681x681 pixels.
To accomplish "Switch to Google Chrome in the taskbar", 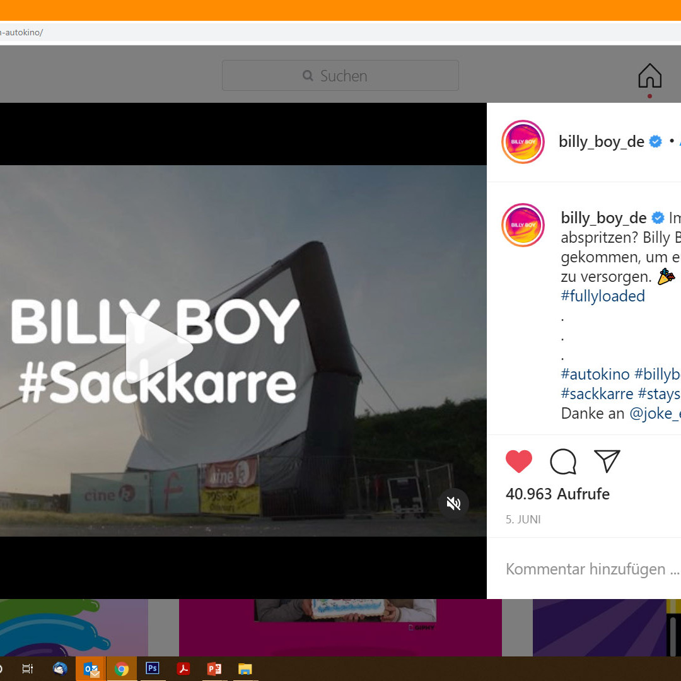I will pyautogui.click(x=122, y=669).
